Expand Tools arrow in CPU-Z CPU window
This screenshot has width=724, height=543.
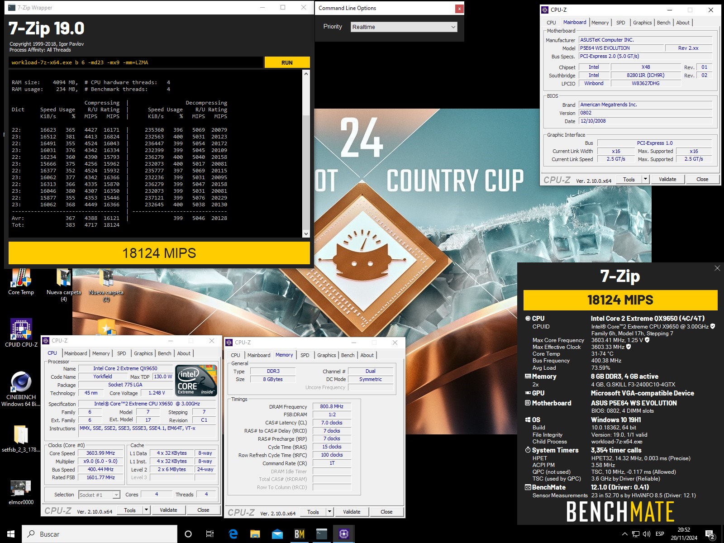point(146,510)
